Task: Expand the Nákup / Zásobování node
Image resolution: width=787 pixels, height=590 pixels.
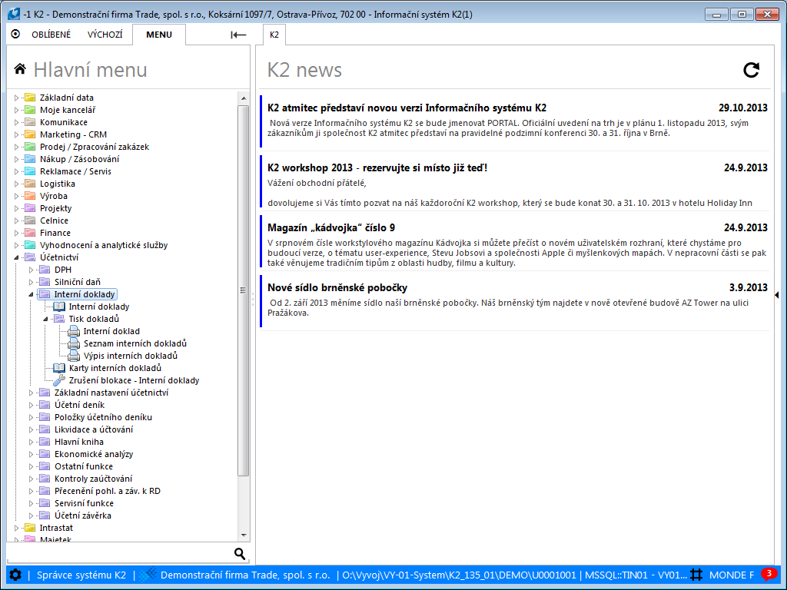Action: pos(16,159)
